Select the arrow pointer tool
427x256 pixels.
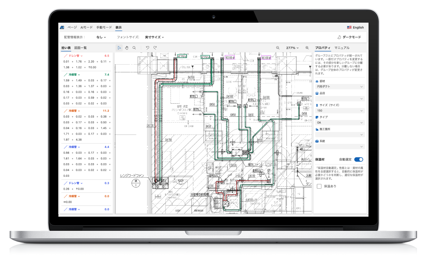point(119,48)
